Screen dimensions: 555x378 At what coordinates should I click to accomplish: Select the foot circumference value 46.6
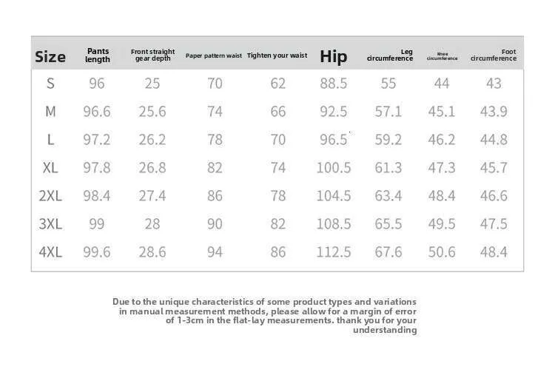click(494, 196)
